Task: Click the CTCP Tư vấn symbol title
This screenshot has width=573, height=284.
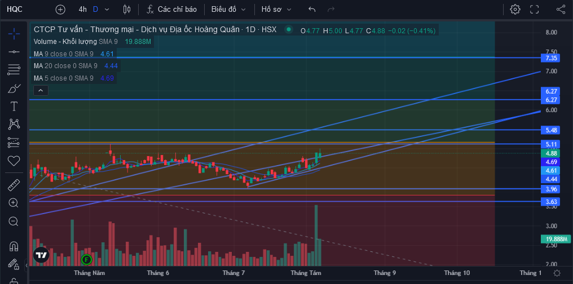Action: (x=155, y=29)
